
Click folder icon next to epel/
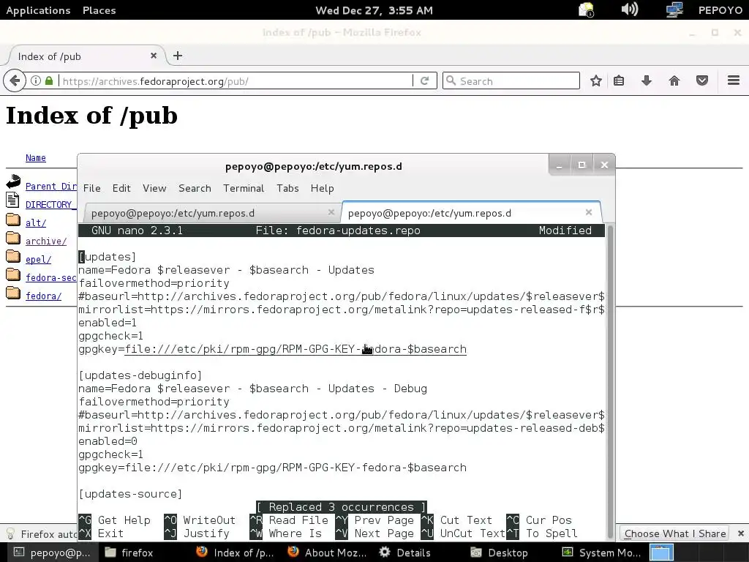click(x=13, y=256)
